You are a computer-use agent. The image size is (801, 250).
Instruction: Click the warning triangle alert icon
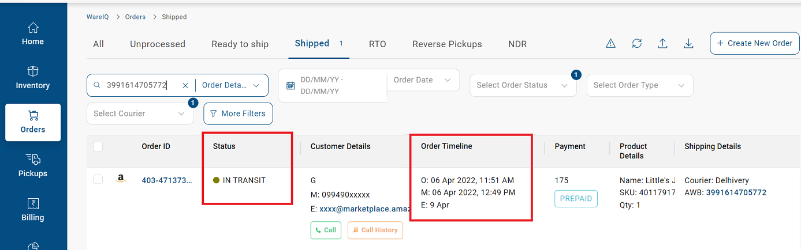[610, 43]
